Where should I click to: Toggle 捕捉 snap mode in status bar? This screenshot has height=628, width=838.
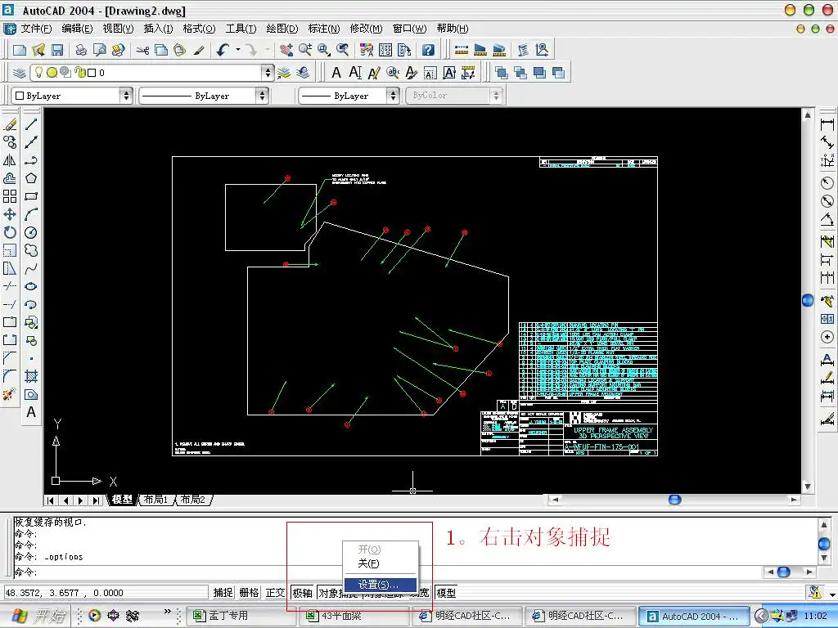223,593
